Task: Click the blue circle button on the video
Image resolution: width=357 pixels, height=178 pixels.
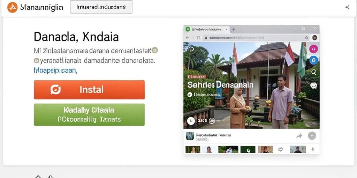Action: point(314,60)
